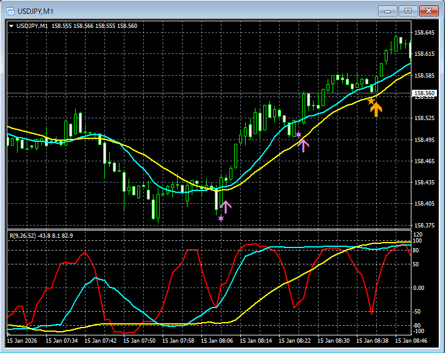The image size is (446, 353).
Task: Click the pink star below the 08:06 candle
Action: click(x=221, y=218)
